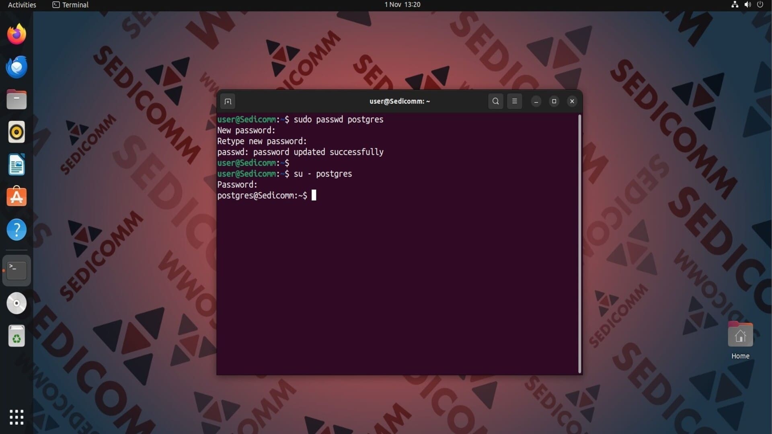Click the 'Password:' prompt line
The image size is (772, 434).
click(237, 184)
